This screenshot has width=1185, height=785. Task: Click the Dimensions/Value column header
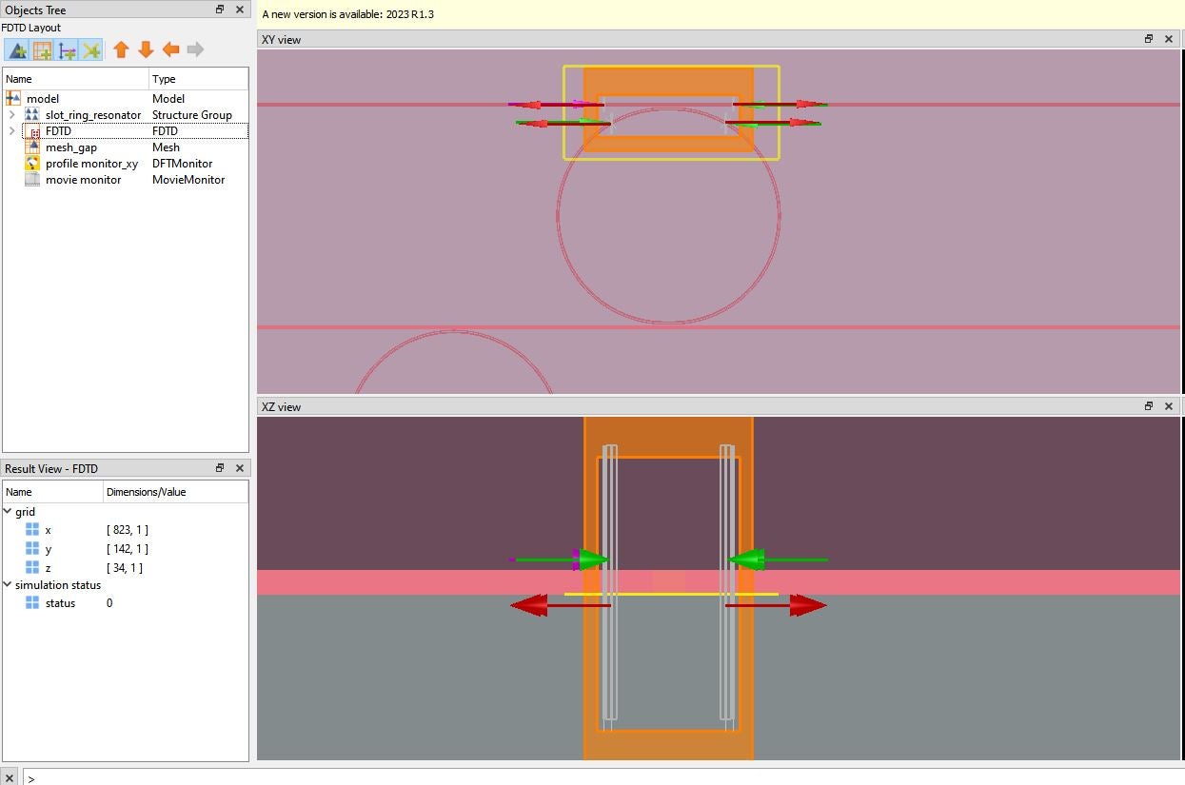click(175, 492)
